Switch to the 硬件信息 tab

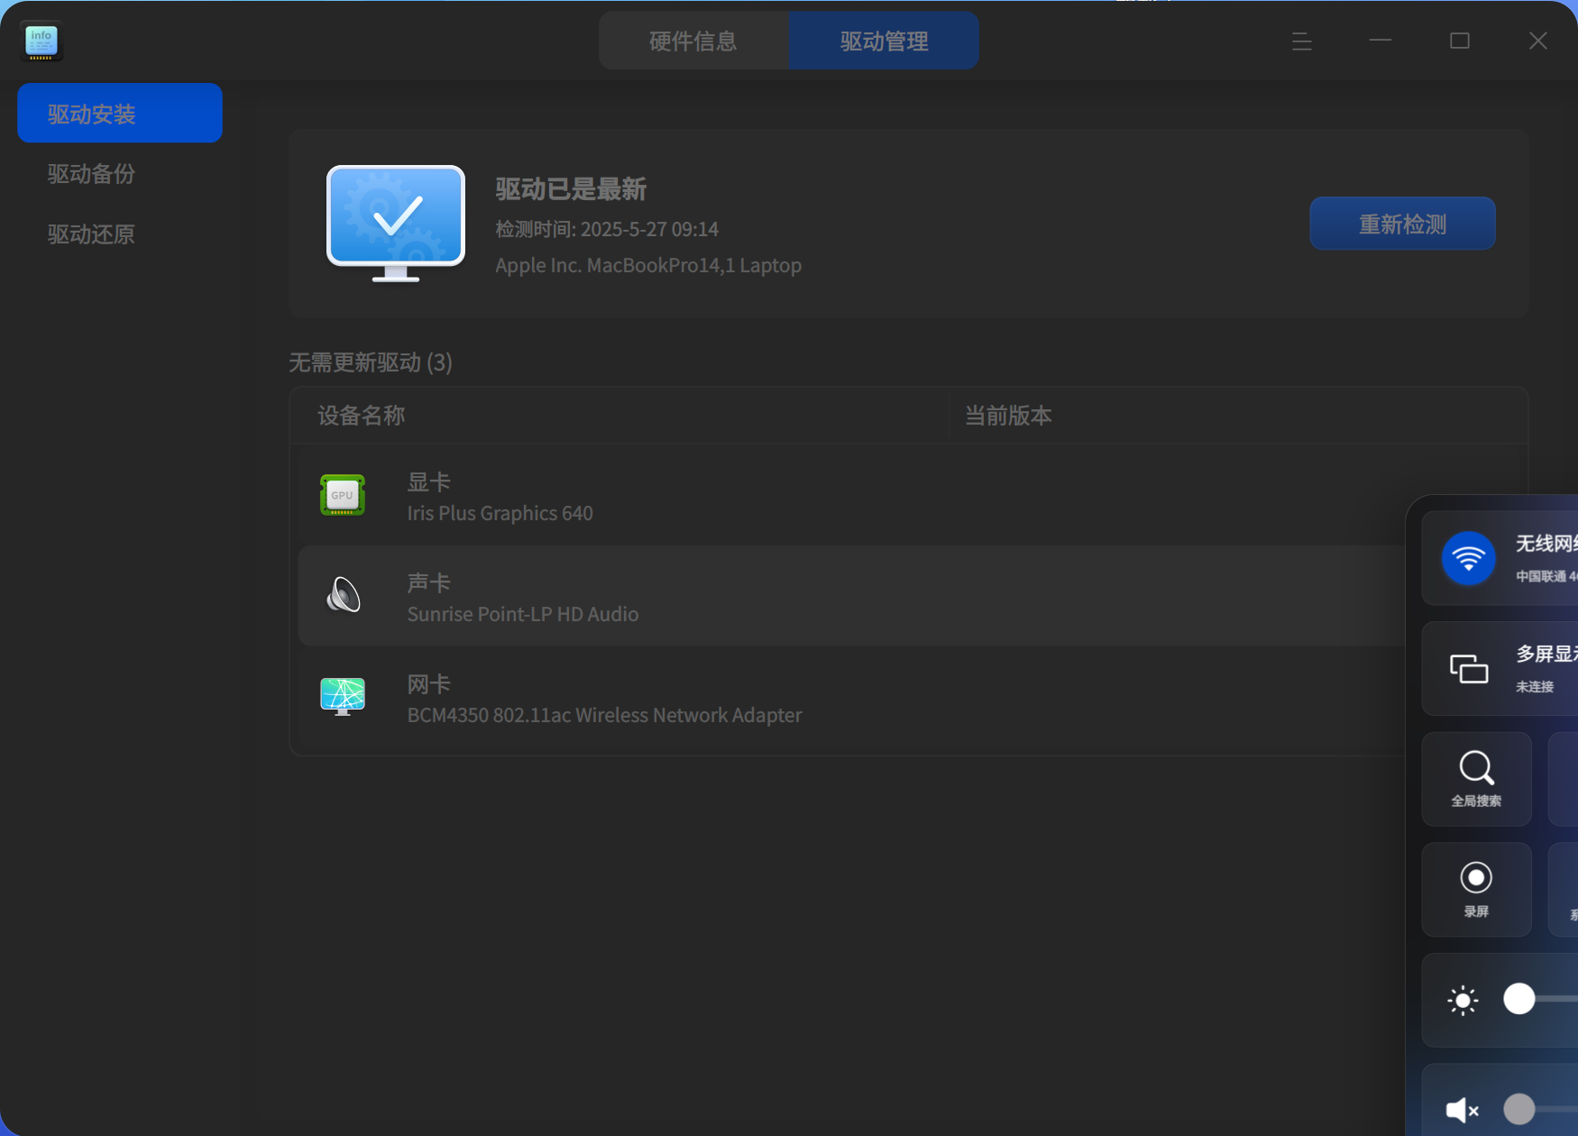point(693,41)
